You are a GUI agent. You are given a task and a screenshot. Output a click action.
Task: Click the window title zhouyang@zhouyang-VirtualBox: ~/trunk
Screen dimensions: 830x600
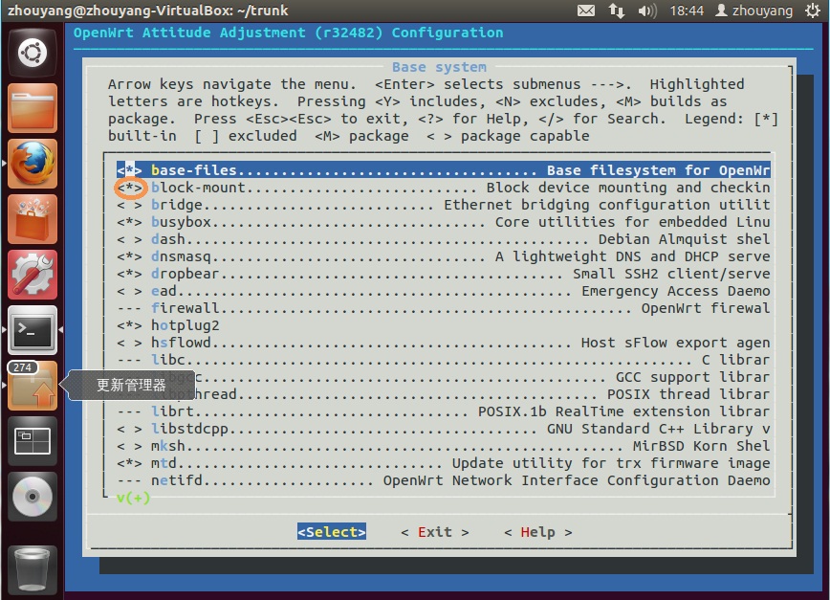[x=147, y=11]
